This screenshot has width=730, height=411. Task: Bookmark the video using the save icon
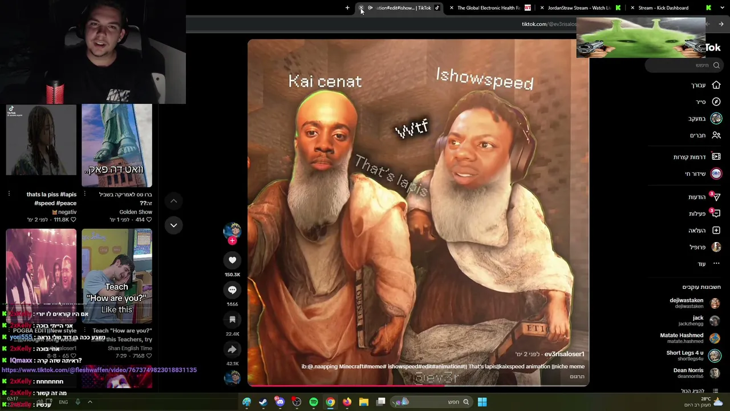click(232, 320)
